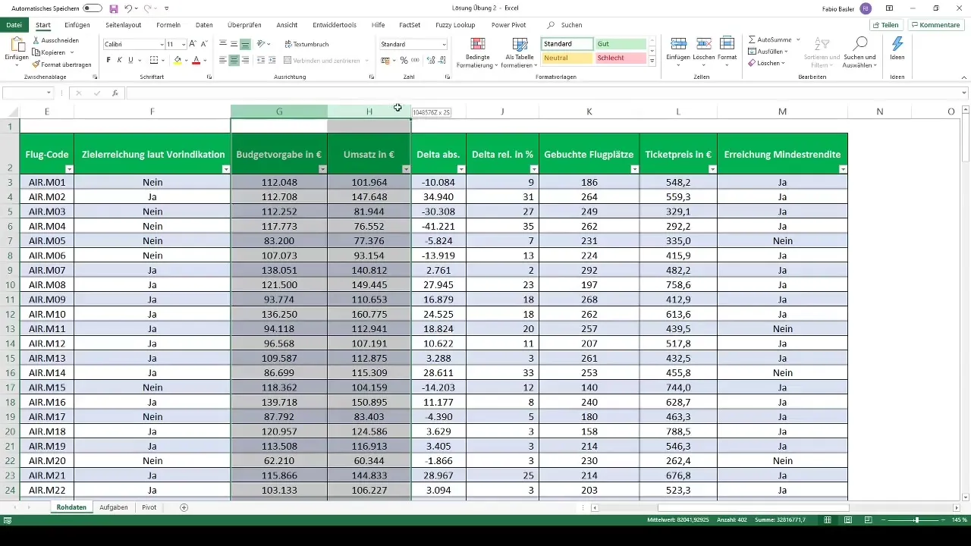Viewport: 971px width, 546px height.
Task: Increase font size with large A icon
Action: [193, 44]
